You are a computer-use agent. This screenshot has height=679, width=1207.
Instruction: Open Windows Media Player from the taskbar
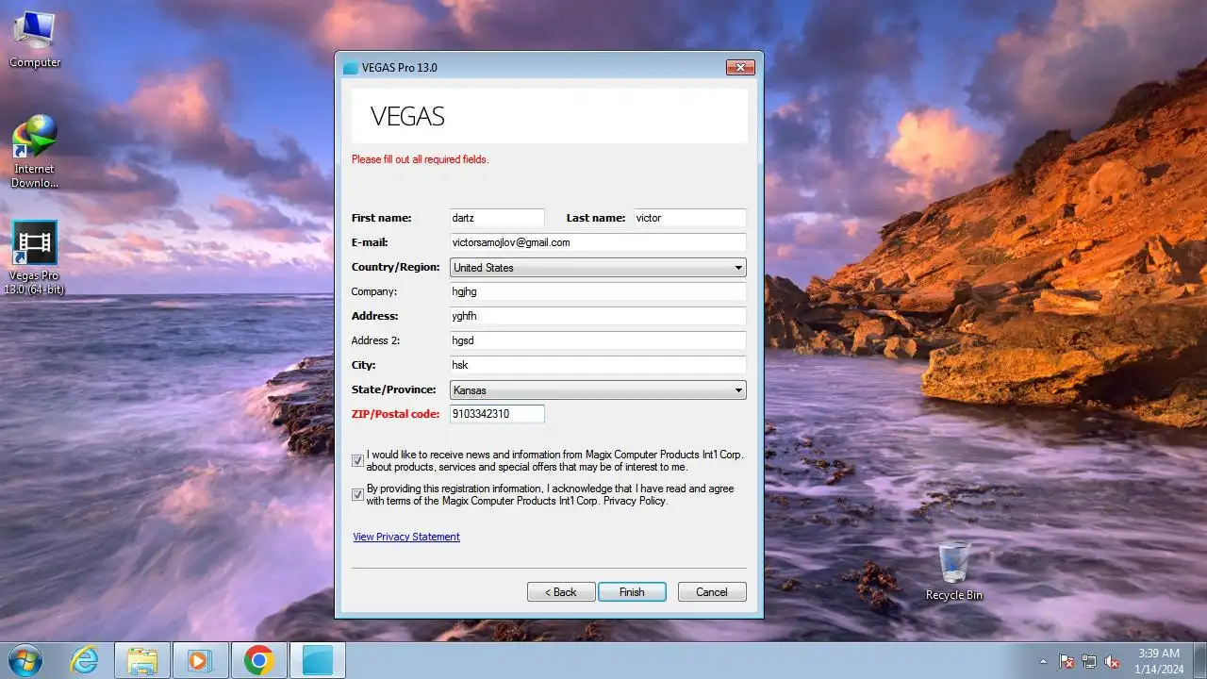pos(201,660)
